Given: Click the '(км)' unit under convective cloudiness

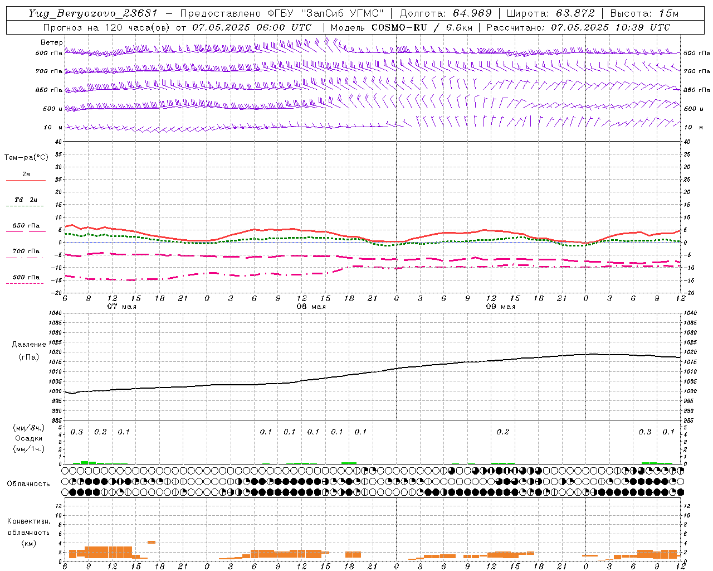Looking at the screenshot, I should (28, 543).
